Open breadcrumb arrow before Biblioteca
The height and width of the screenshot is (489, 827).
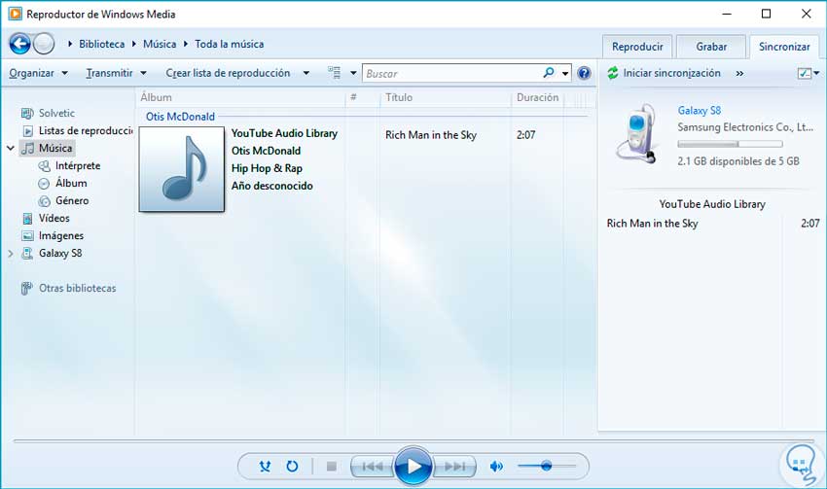[70, 44]
